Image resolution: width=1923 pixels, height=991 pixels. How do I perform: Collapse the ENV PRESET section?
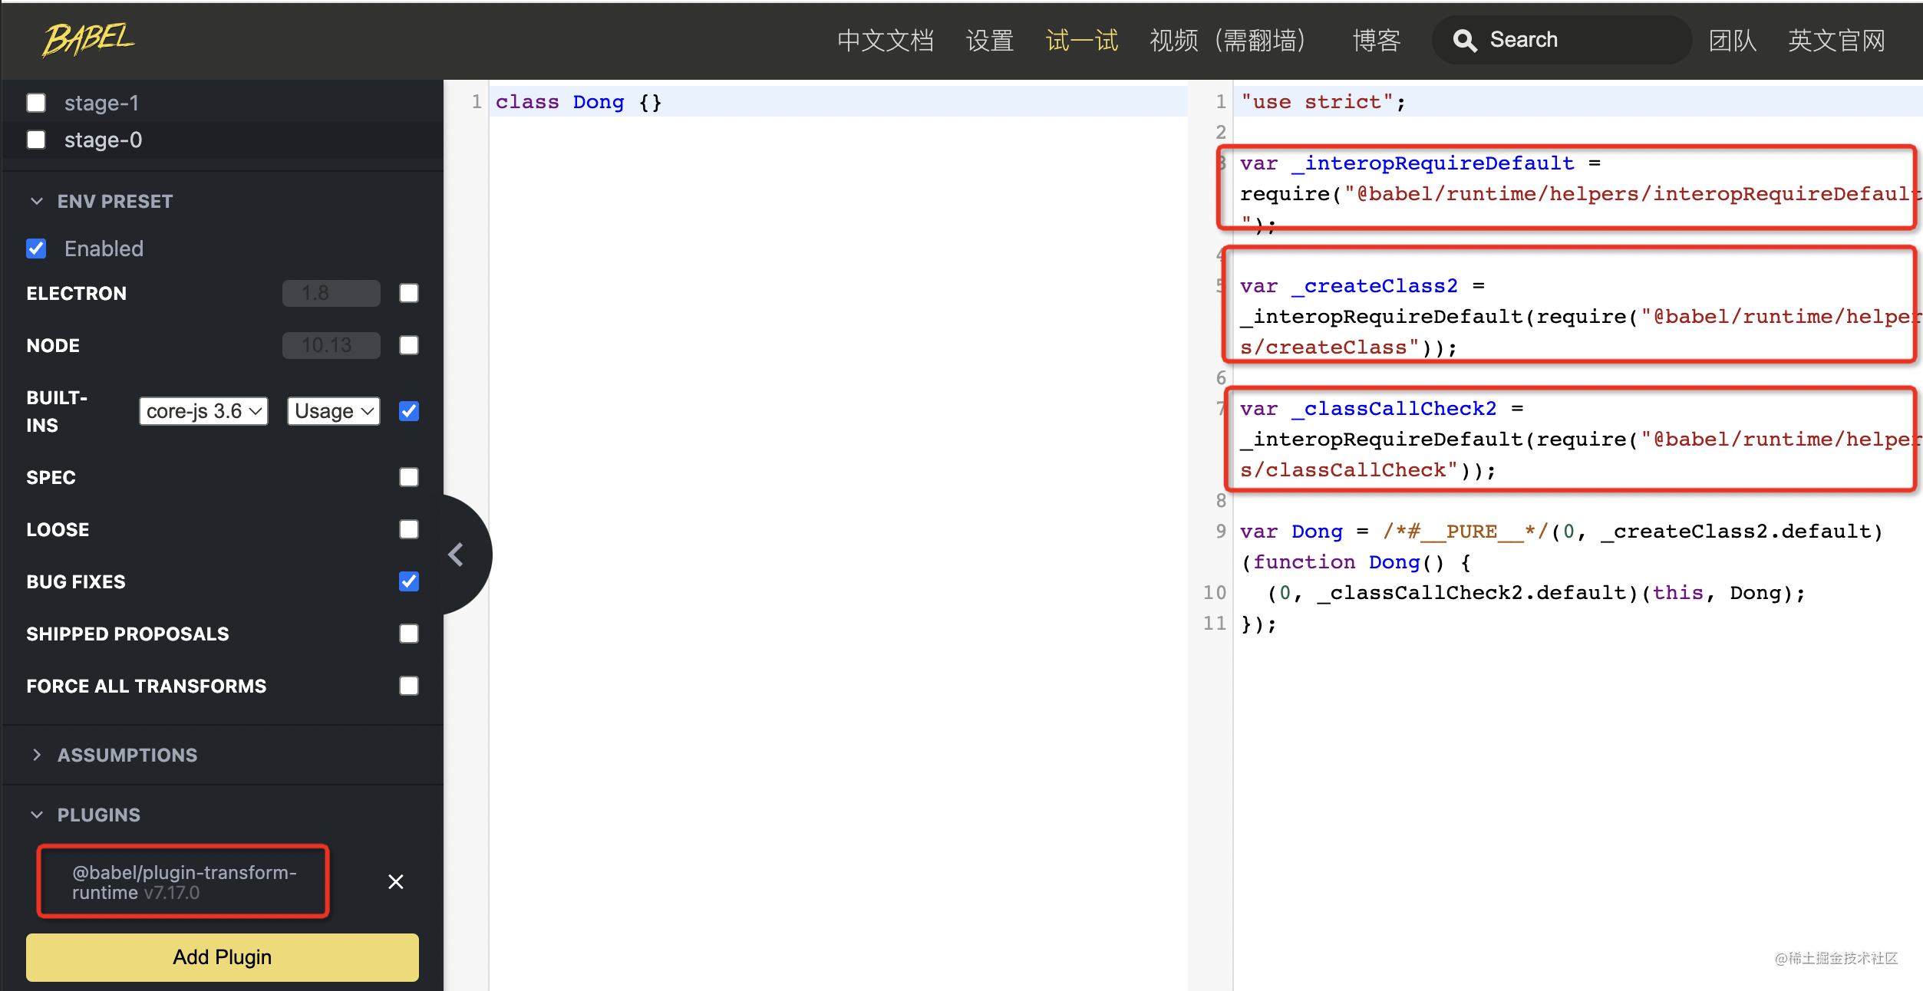pos(37,201)
